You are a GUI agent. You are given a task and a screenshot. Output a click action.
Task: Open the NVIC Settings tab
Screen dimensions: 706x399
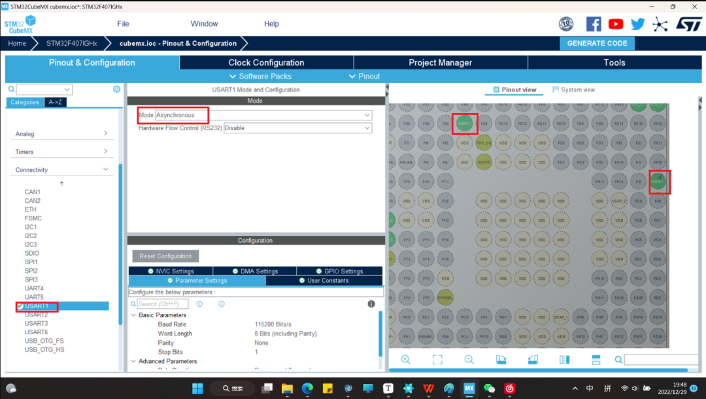click(171, 271)
